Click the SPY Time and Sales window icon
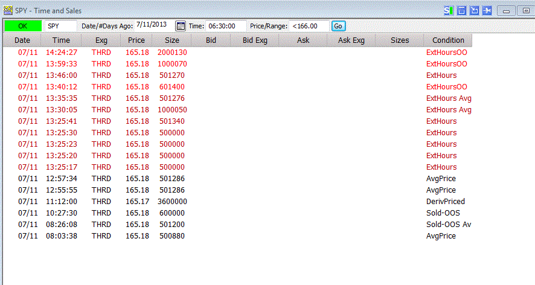 pos(8,11)
